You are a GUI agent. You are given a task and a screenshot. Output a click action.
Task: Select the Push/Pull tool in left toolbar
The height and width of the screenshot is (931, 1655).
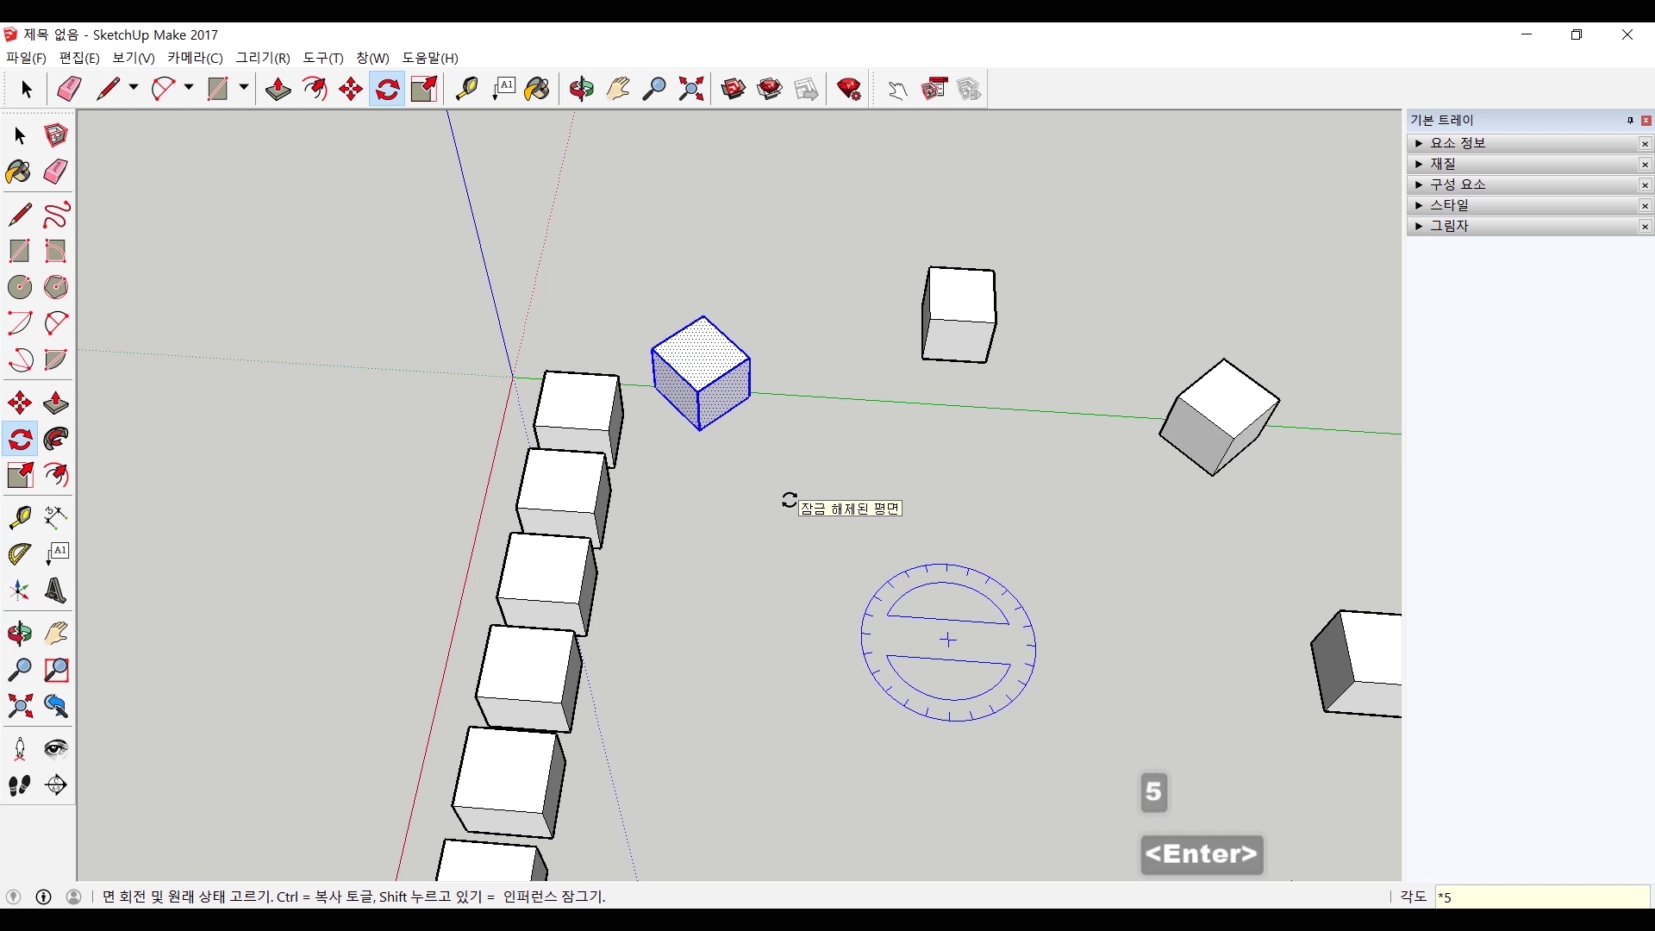coord(56,403)
